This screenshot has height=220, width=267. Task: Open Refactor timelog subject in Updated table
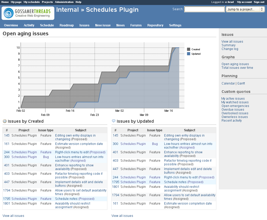(188, 162)
